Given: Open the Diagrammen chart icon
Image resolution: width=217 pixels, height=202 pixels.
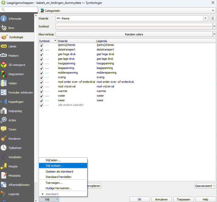Looking at the screenshot, I should (4, 74).
